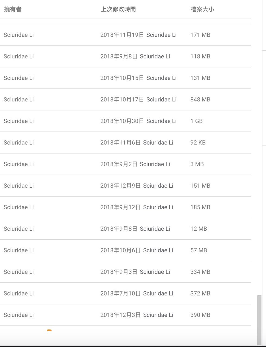The width and height of the screenshot is (266, 347).
Task: Select the 92 KB file row
Action: point(125,143)
